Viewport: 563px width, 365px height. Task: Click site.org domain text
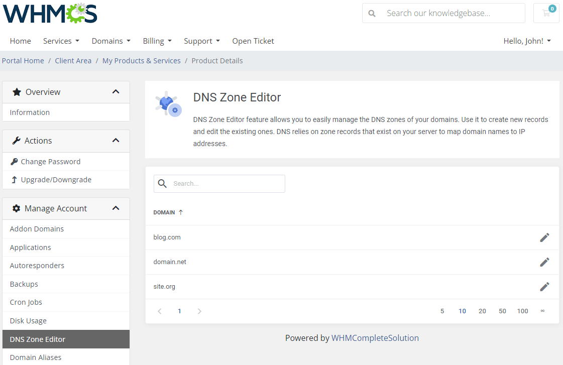coord(164,286)
